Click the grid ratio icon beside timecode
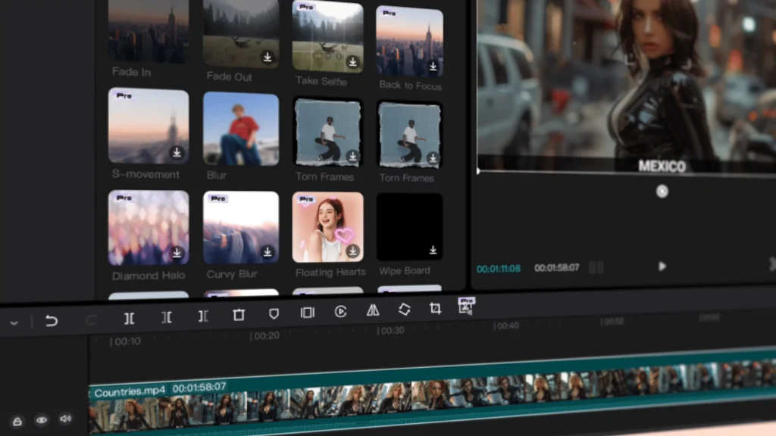 click(x=596, y=267)
